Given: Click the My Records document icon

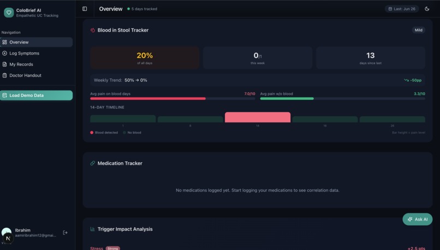Looking at the screenshot, I should pos(4,64).
